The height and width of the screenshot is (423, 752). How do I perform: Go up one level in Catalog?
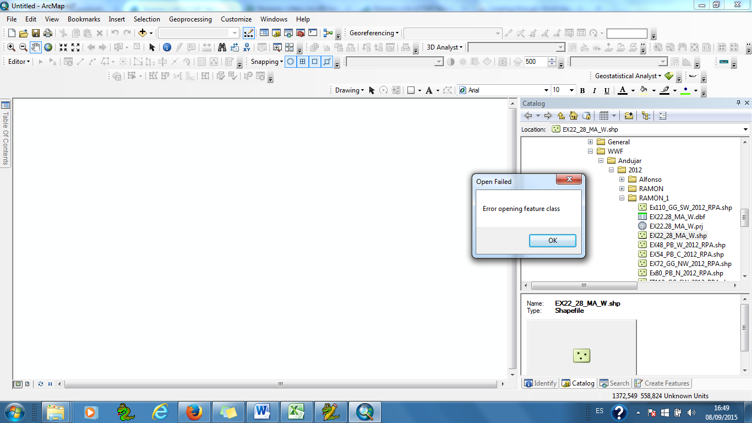[x=561, y=116]
